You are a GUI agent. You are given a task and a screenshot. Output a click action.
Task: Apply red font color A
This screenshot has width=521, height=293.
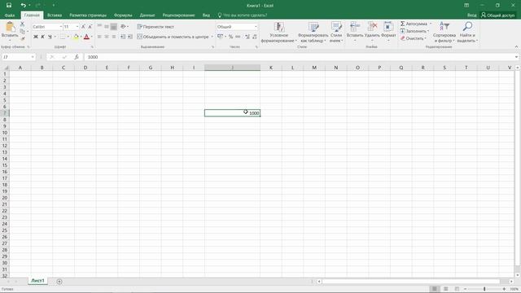point(86,37)
